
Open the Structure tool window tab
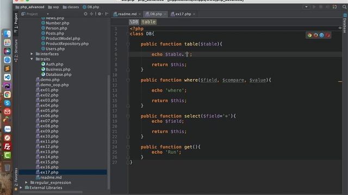[x=16, y=51]
